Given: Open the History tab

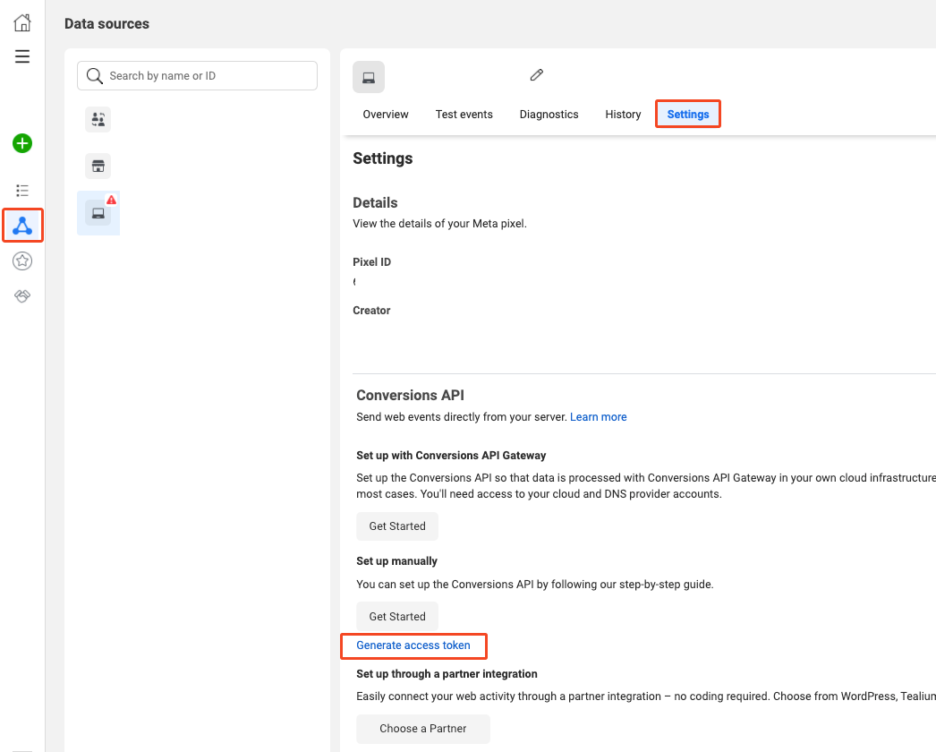Looking at the screenshot, I should click(623, 115).
